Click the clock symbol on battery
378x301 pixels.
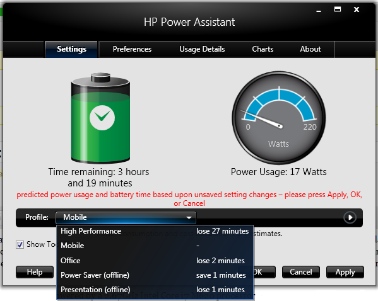coord(102,118)
